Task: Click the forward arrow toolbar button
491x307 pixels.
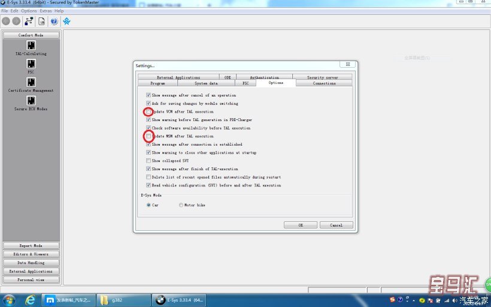Action: 16,21
